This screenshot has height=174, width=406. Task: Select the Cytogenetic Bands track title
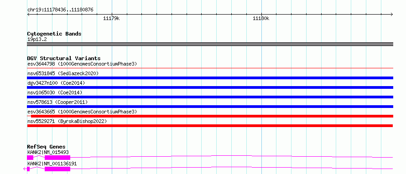pyautogui.click(x=54, y=34)
